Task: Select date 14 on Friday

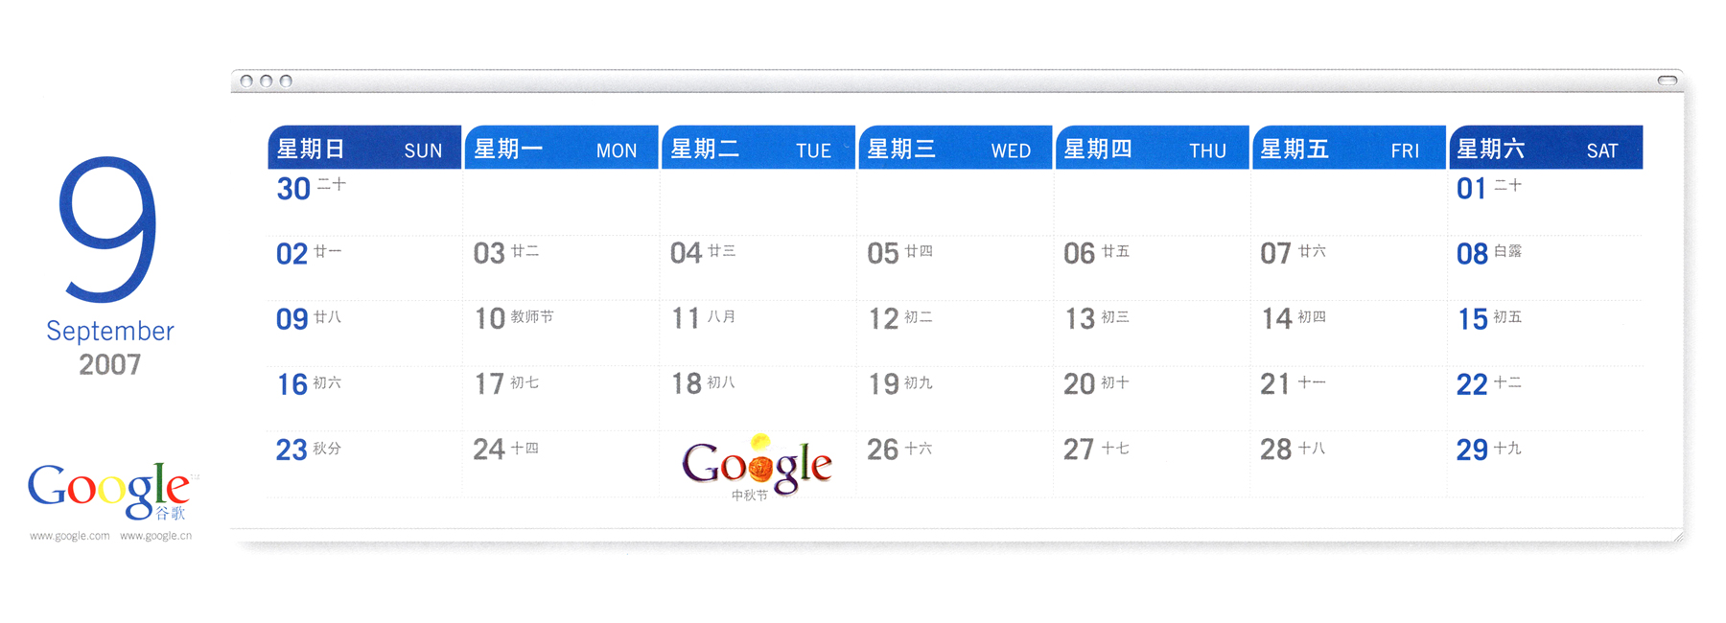Action: (x=1276, y=319)
